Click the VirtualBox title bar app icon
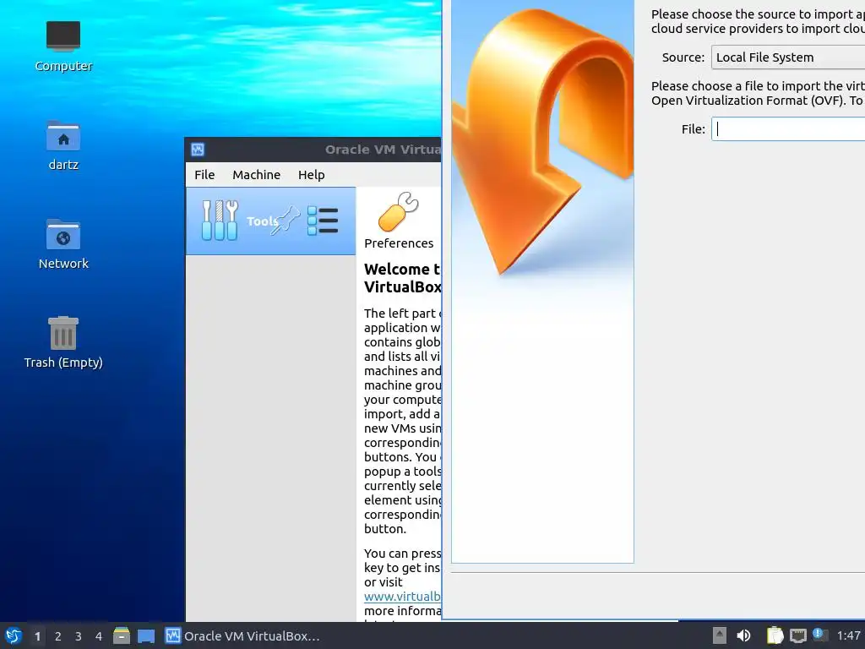This screenshot has width=865, height=649. click(198, 150)
